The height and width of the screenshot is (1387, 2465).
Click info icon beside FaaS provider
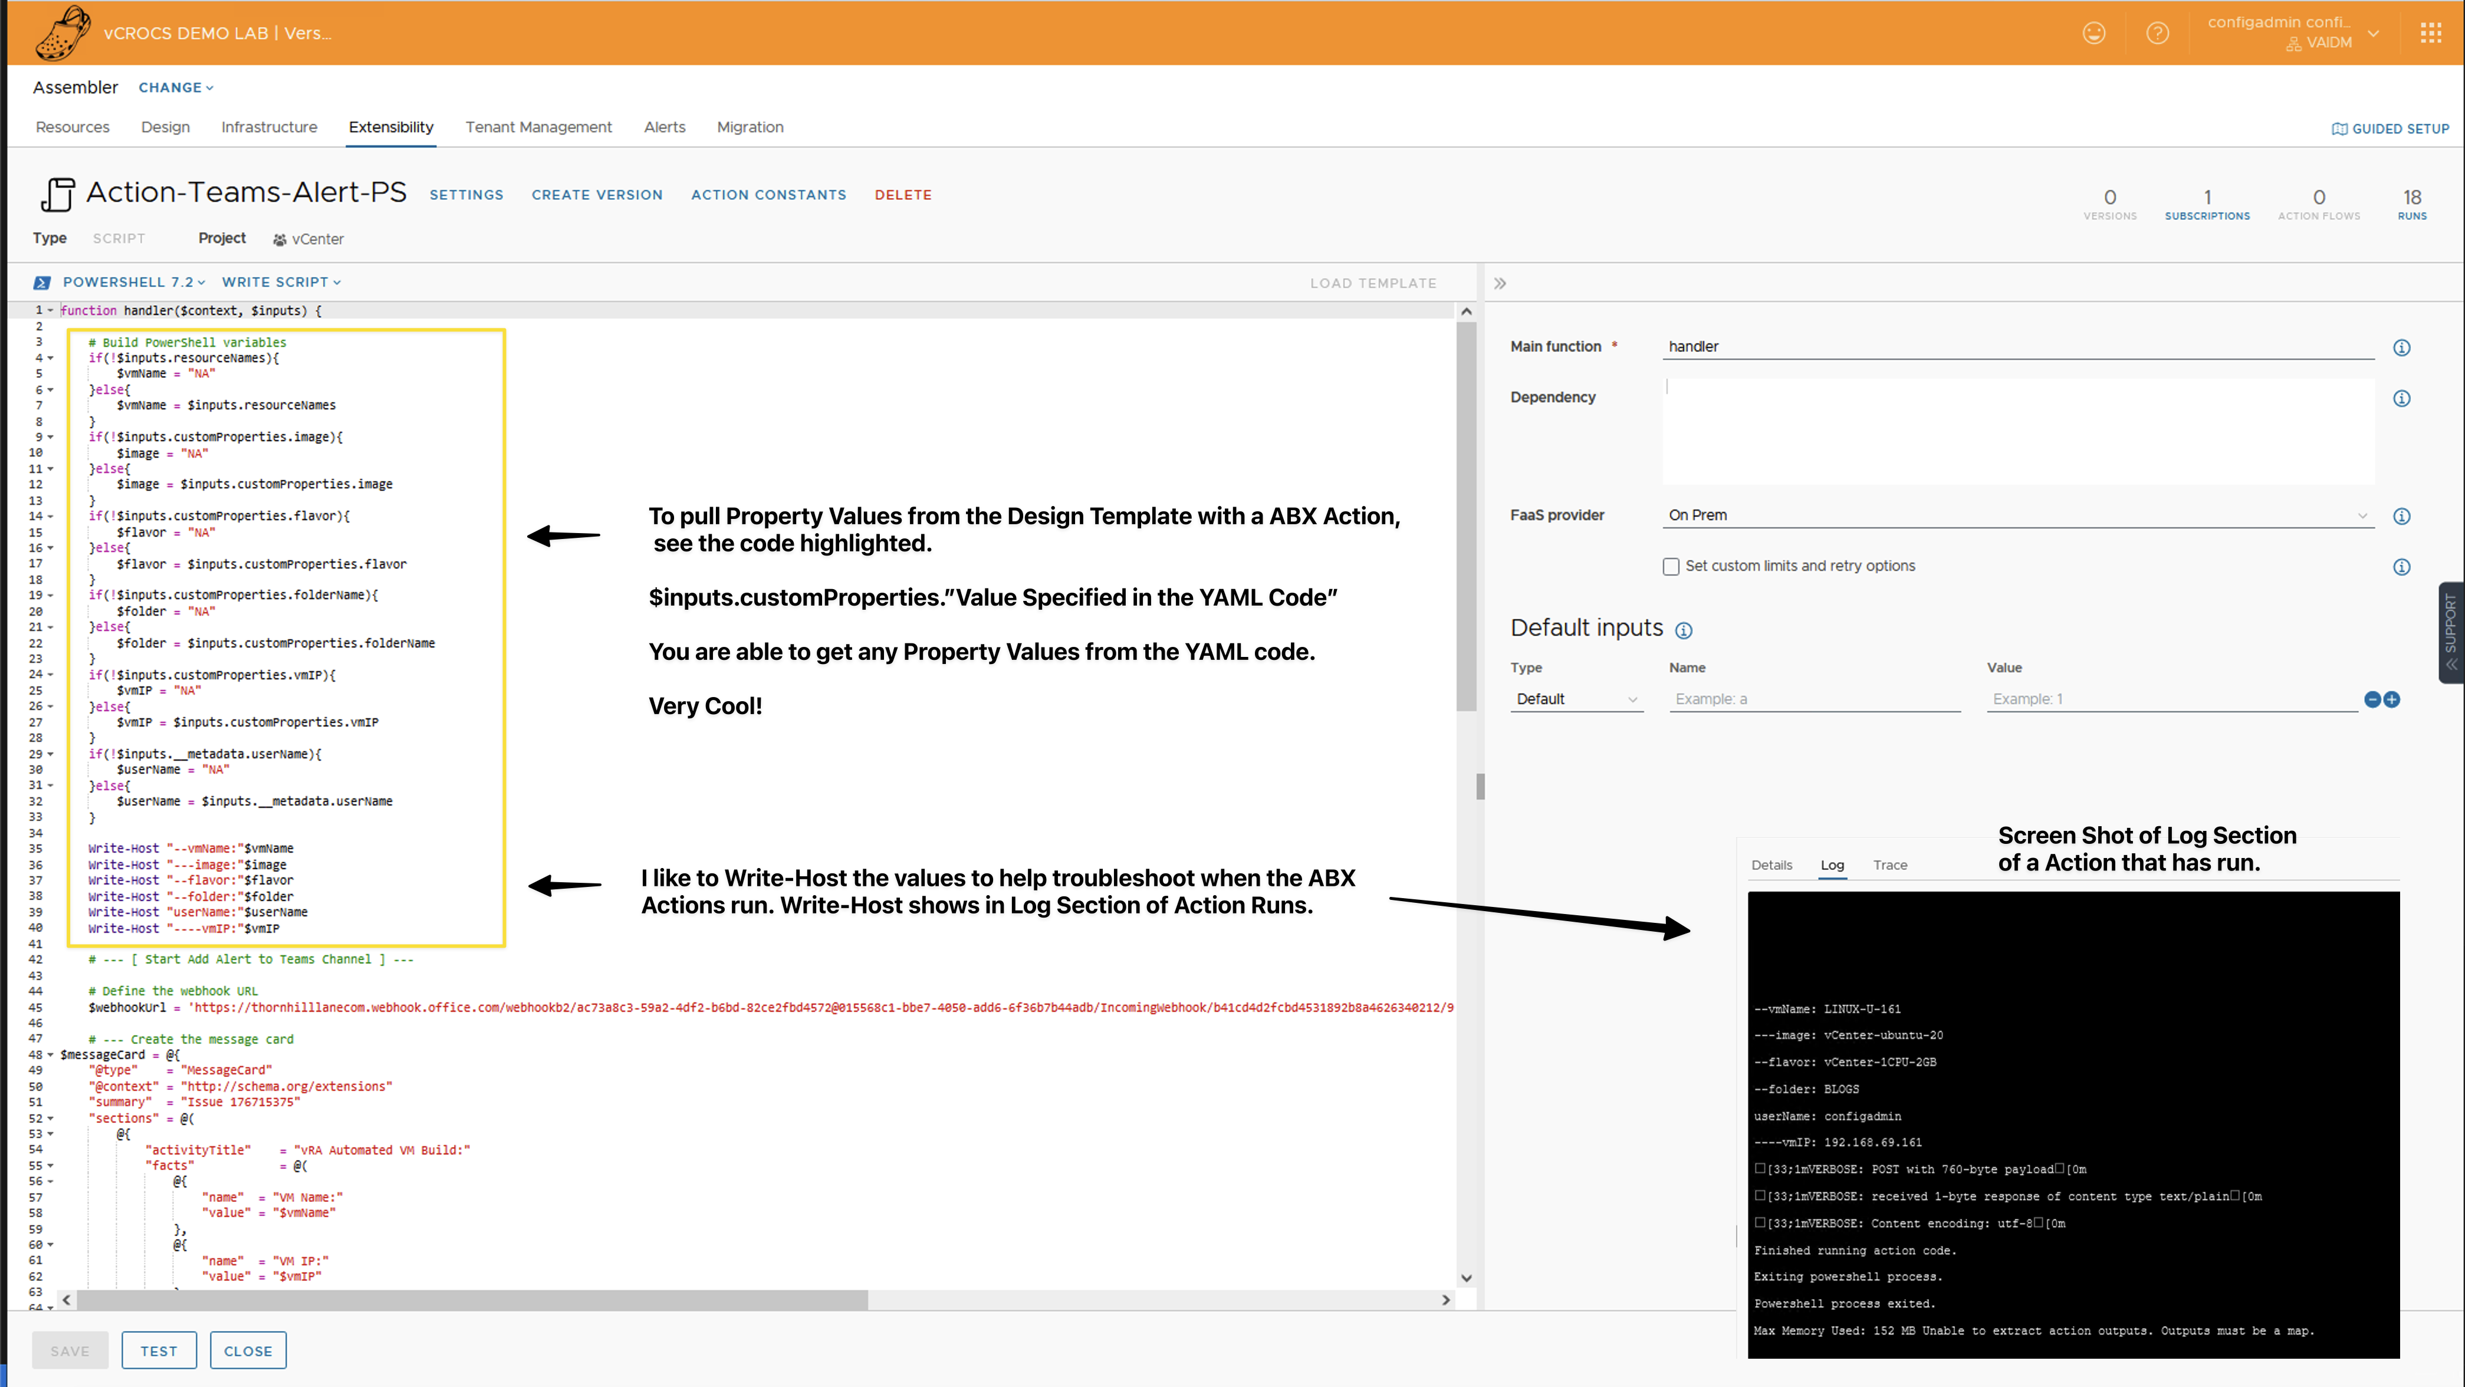[x=2401, y=517]
